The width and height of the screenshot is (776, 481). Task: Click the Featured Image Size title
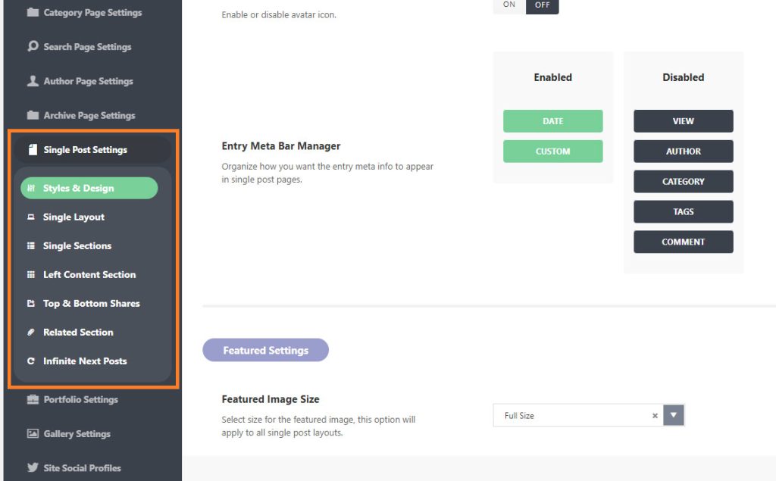[x=271, y=399]
